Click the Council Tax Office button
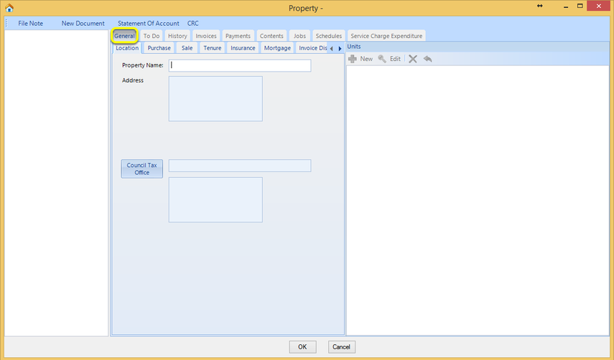 pos(141,169)
